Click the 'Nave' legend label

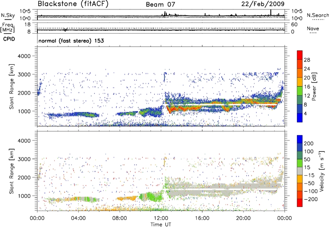pos(313,28)
